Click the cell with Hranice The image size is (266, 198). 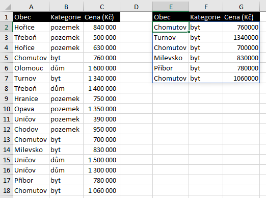31,98
